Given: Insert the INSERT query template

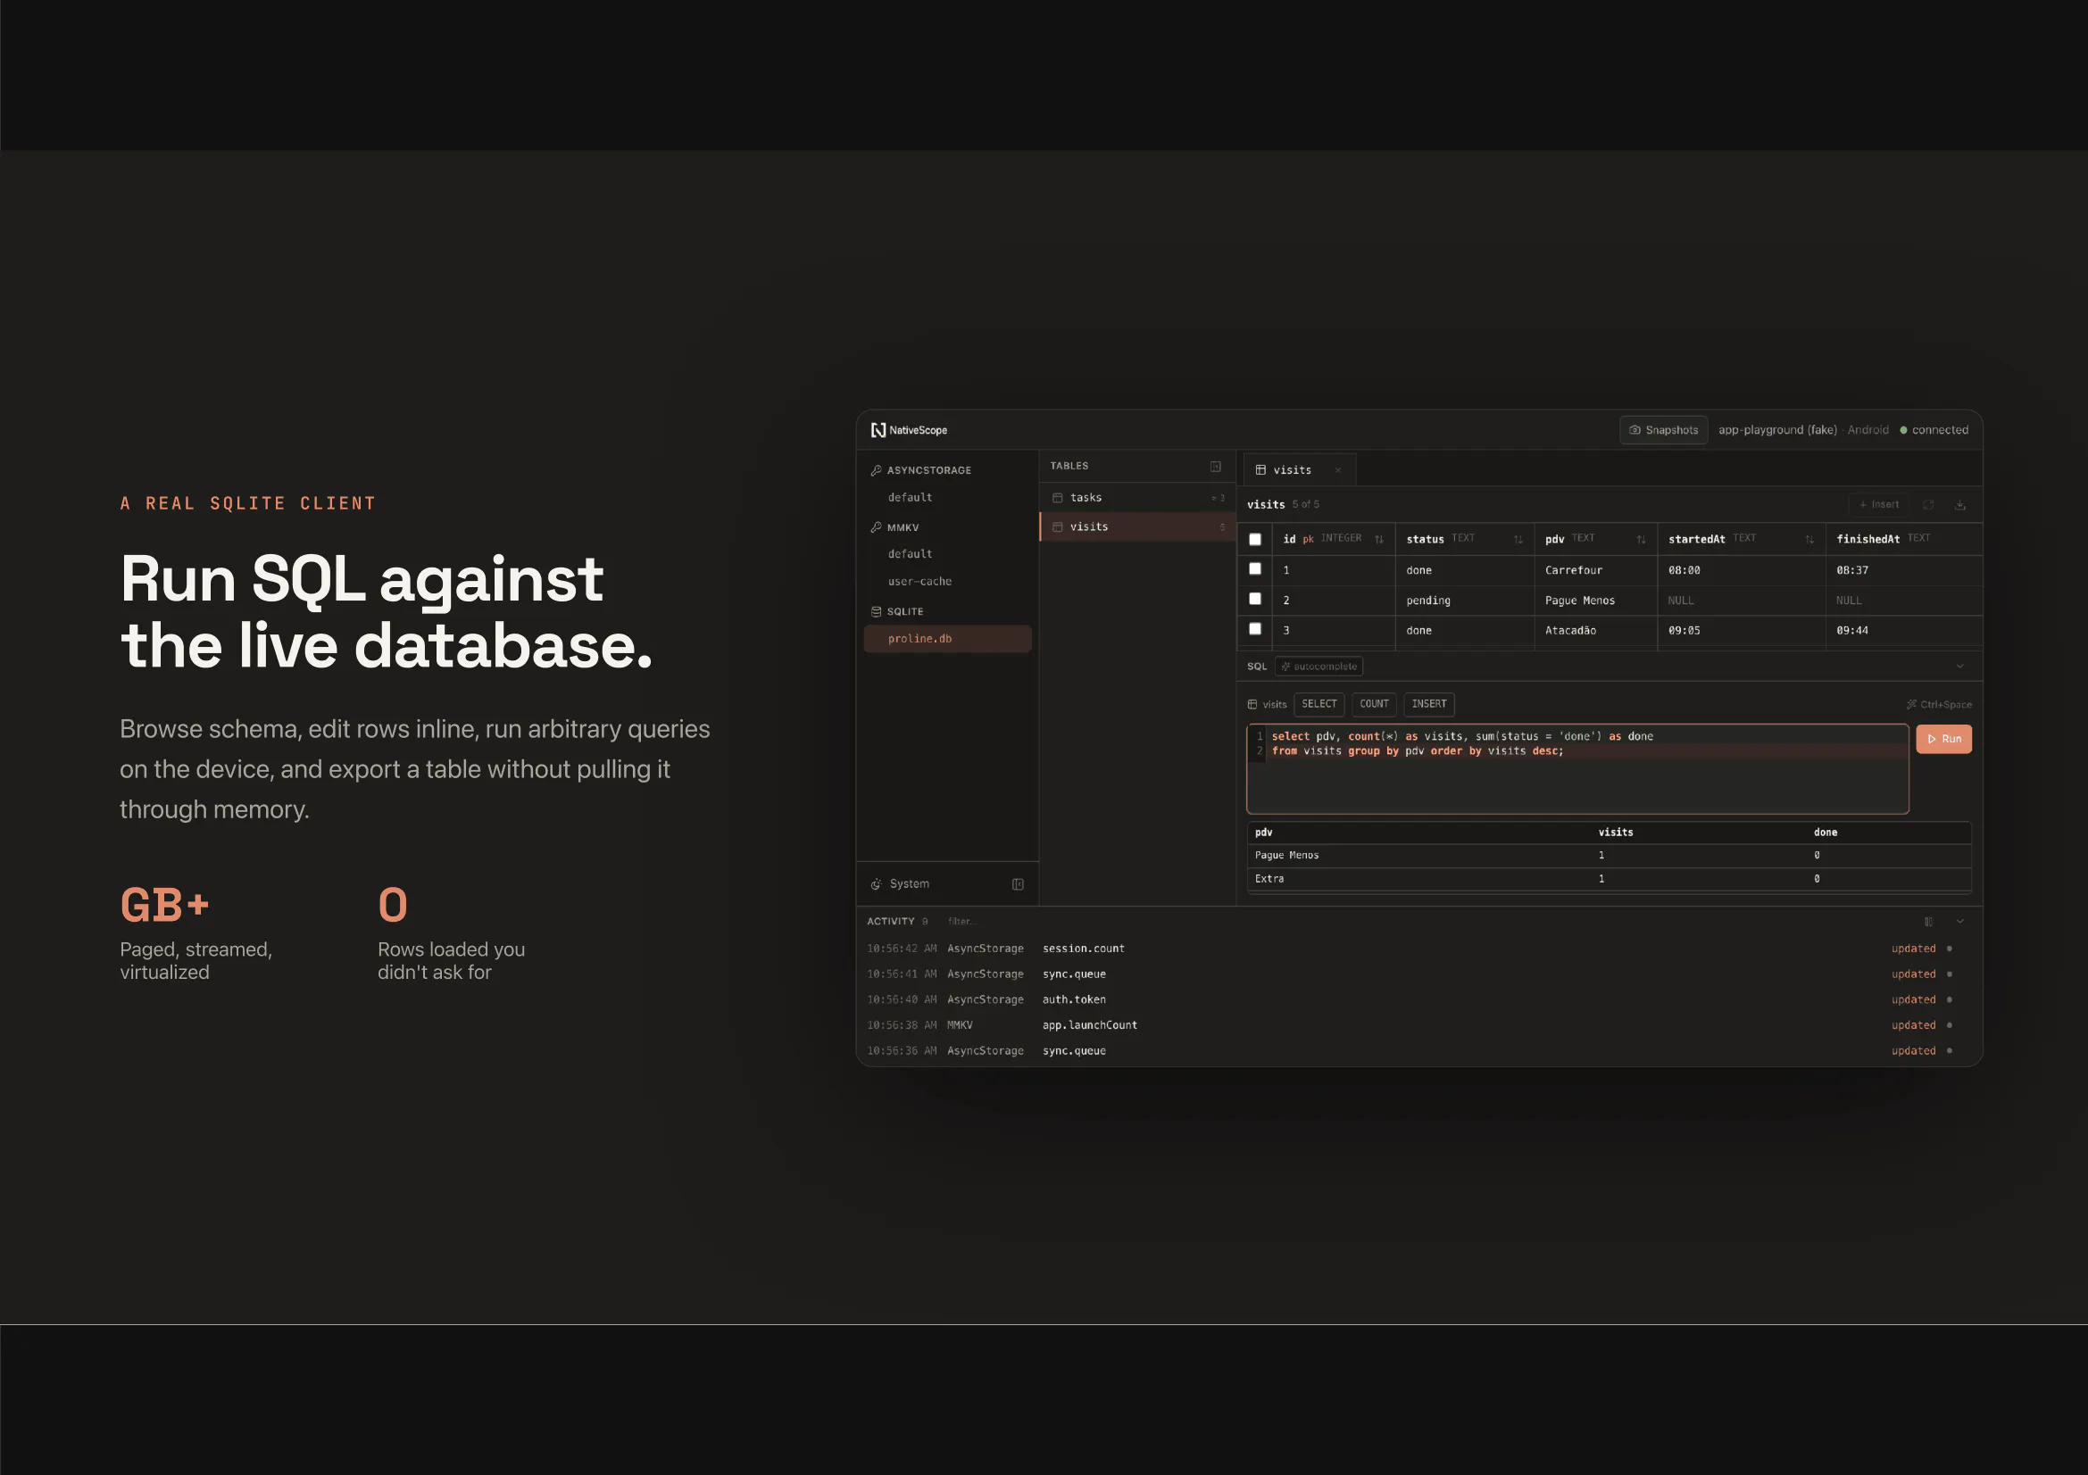Looking at the screenshot, I should [x=1428, y=704].
